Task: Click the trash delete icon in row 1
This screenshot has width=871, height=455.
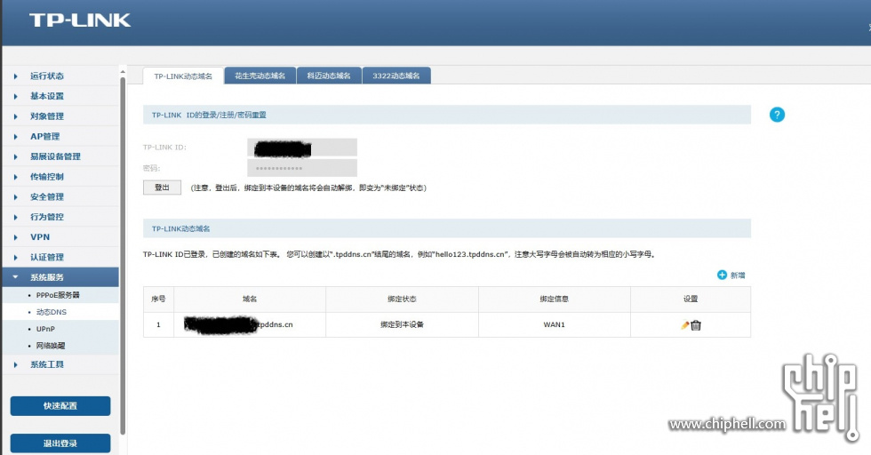Action: tap(696, 325)
